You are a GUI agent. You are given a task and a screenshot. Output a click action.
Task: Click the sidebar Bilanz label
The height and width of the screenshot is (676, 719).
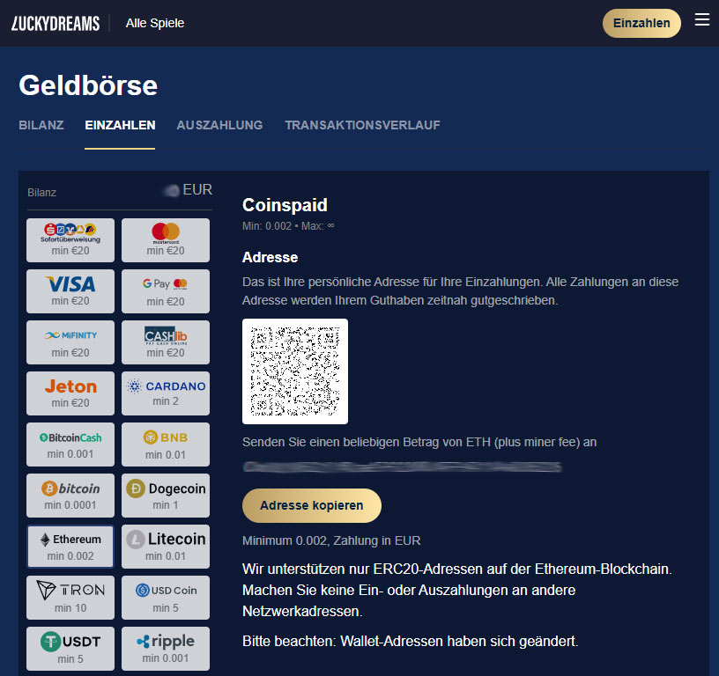click(x=41, y=193)
